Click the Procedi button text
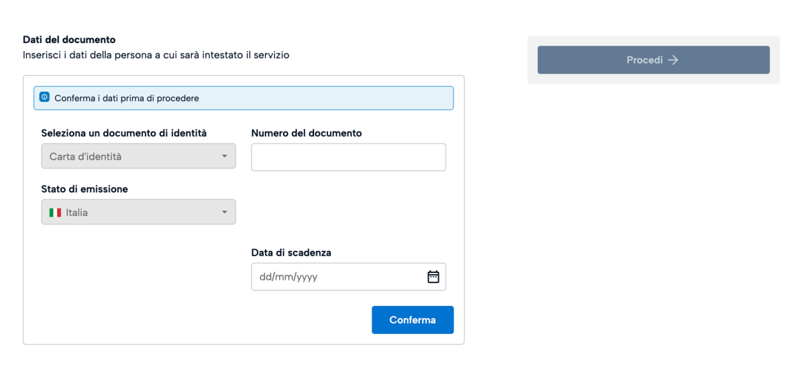 pos(644,60)
